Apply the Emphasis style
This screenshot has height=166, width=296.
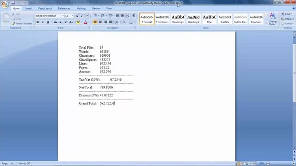[256, 19]
